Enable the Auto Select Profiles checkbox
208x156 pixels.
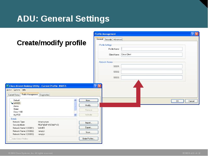point(10,139)
